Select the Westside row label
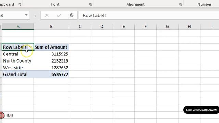This screenshot has height=123, width=219. (18, 68)
